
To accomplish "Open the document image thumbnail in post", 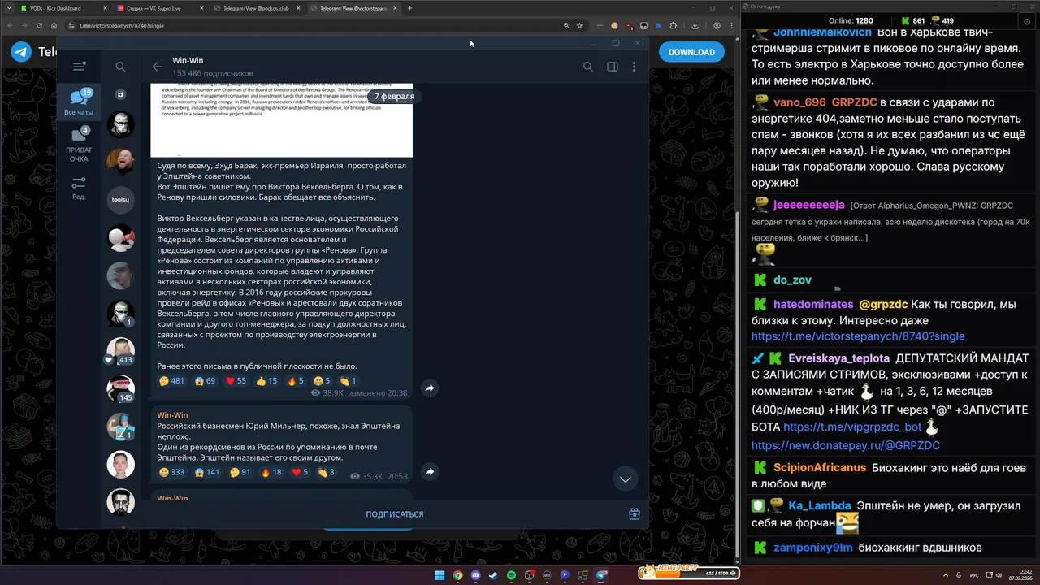I will pos(281,119).
